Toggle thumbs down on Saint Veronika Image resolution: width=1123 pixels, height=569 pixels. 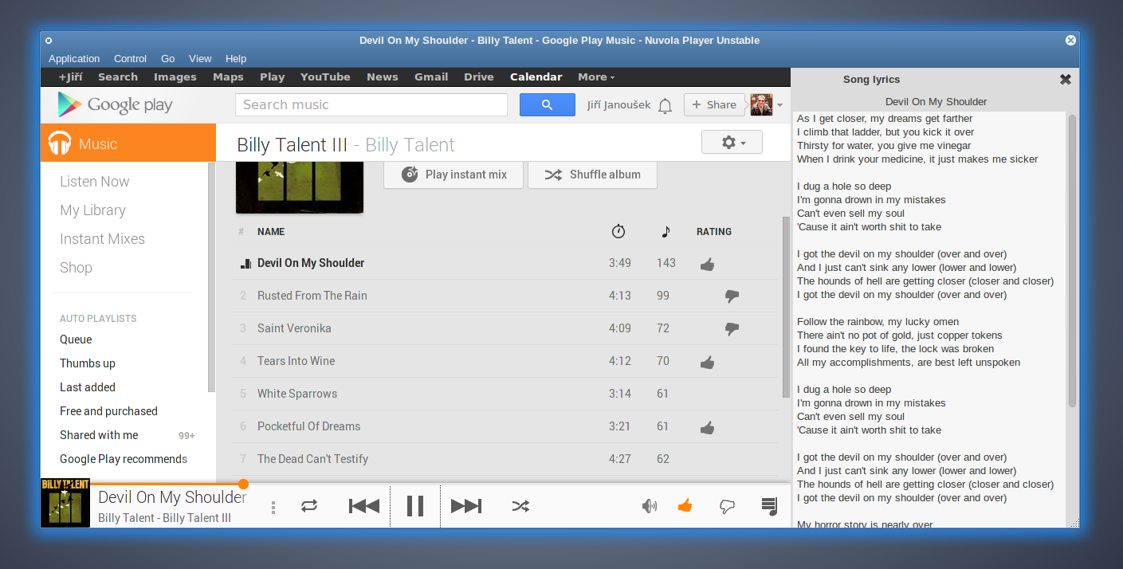(732, 329)
